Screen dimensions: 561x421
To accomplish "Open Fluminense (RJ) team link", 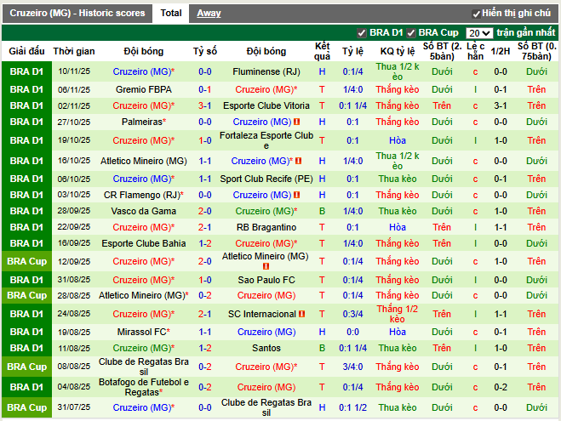I will 266,71.
